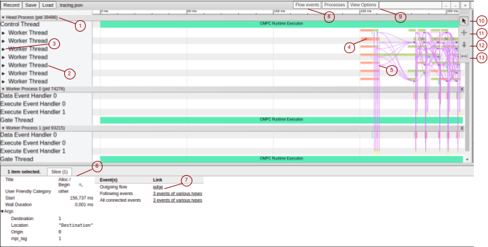This screenshot has width=488, height=247.
Task: Click the Record button
Action: coord(11,5)
